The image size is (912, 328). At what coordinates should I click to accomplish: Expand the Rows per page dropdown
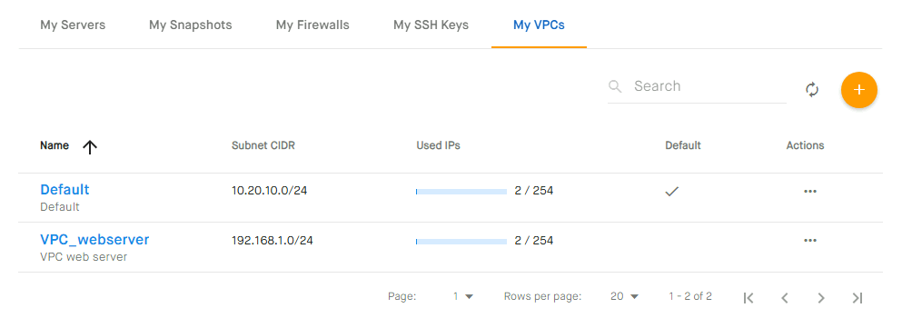tap(625, 296)
